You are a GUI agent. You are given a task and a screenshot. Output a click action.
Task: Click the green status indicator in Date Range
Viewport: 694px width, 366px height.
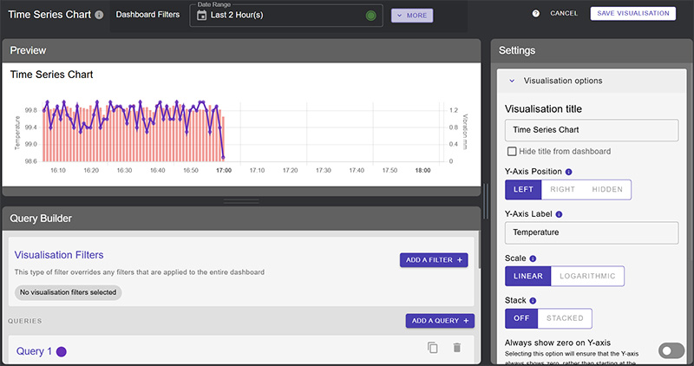coord(371,16)
